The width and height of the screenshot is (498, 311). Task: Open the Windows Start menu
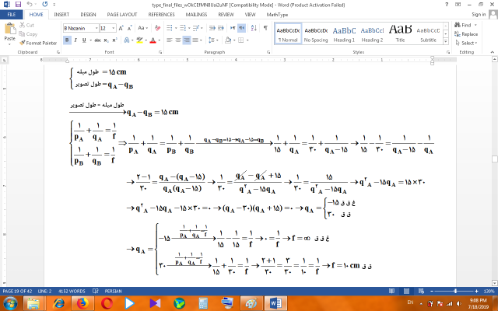[x=10, y=303]
